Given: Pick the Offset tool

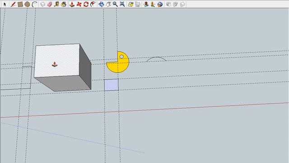Looking at the screenshot, I should tap(93, 4).
